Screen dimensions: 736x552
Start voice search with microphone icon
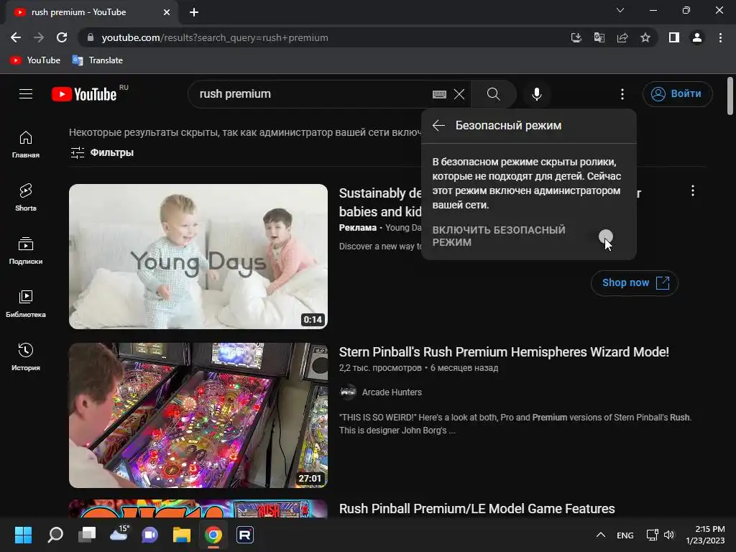[536, 94]
